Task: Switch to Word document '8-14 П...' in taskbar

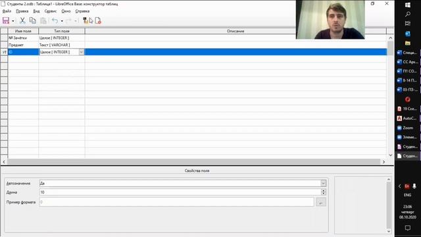Action: [x=408, y=80]
